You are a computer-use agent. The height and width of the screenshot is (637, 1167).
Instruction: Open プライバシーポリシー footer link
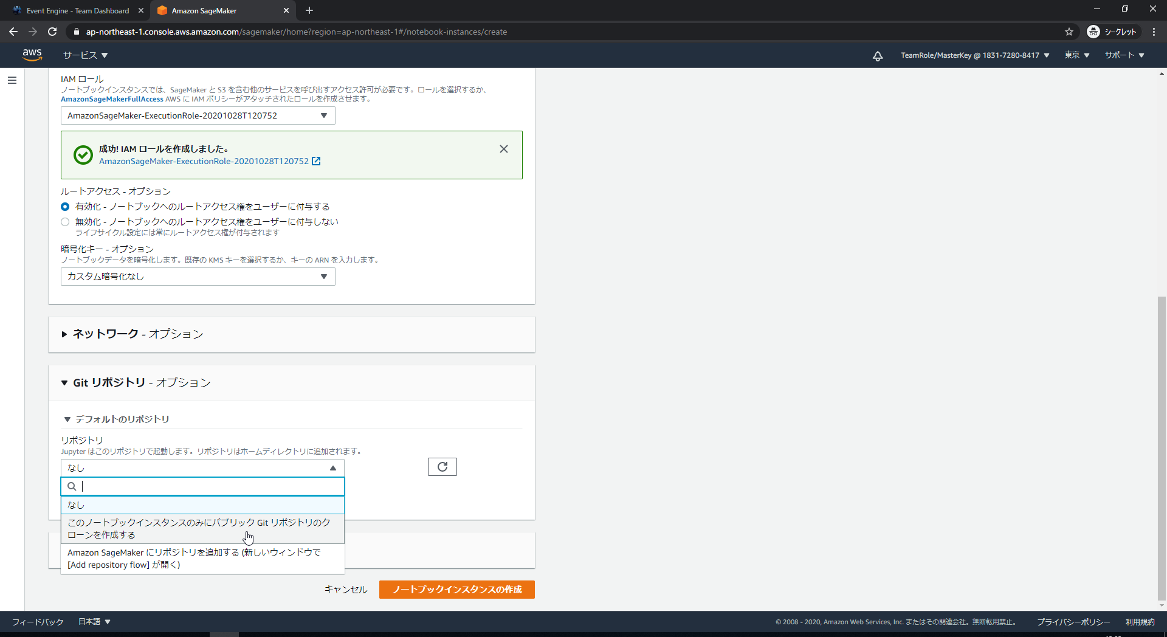tap(1073, 622)
